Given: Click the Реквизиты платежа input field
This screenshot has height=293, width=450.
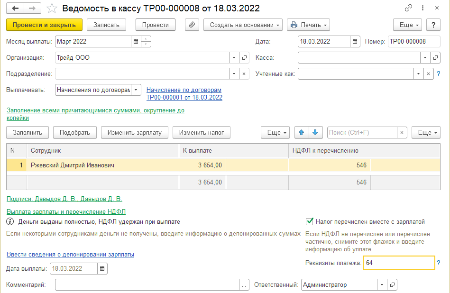Looking at the screenshot, I should [398, 263].
